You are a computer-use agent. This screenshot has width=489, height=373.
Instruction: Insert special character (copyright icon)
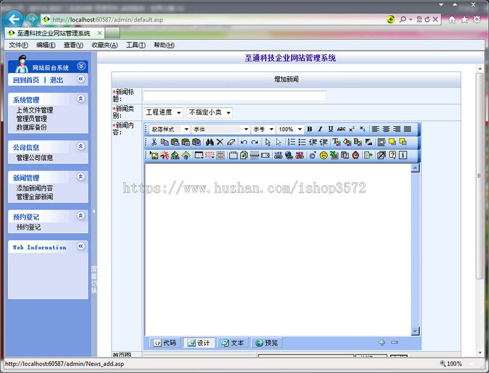click(313, 155)
